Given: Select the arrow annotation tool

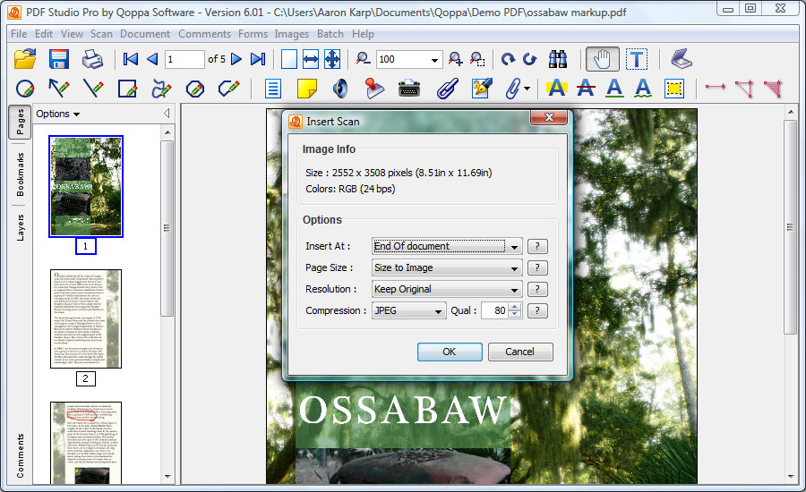Looking at the screenshot, I should [x=58, y=89].
